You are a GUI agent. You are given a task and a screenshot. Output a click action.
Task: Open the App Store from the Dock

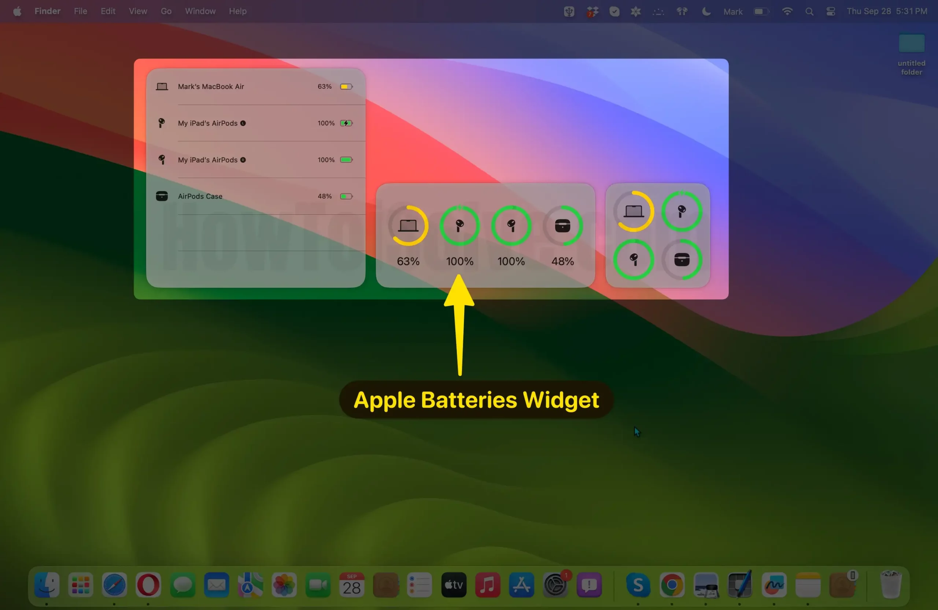point(521,585)
